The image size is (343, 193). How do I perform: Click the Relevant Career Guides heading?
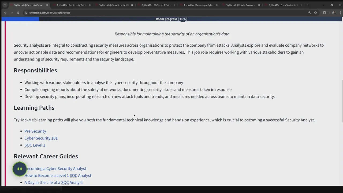[x=46, y=156]
